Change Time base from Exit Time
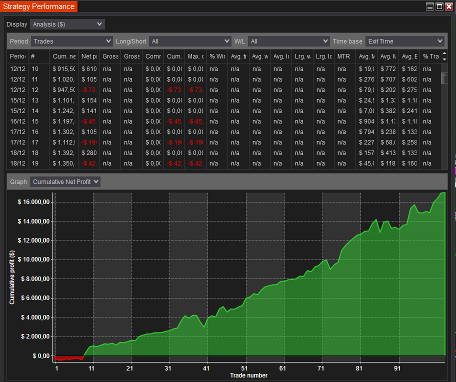The height and width of the screenshot is (382, 456). tap(404, 41)
